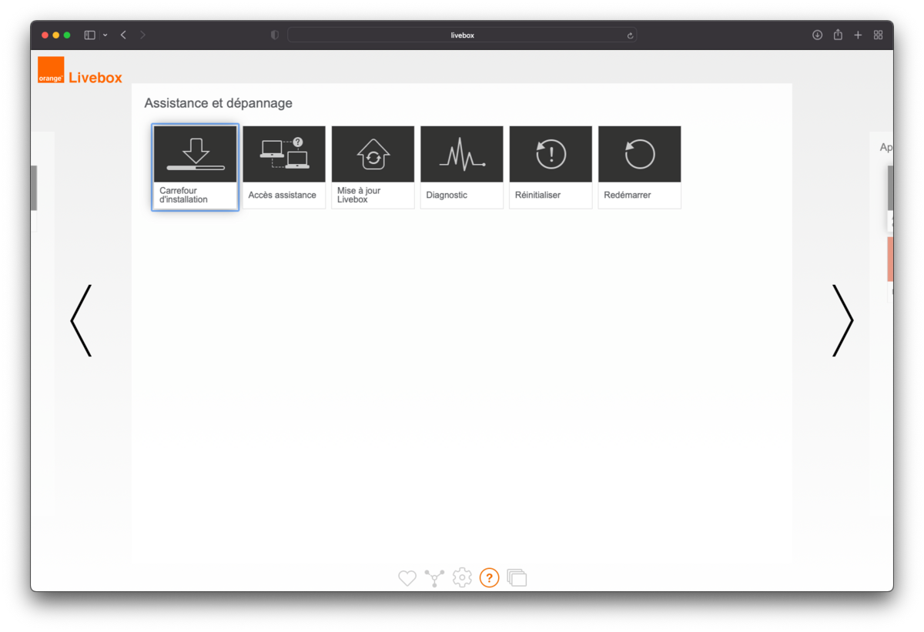Click Safari's forward navigation arrow
The height and width of the screenshot is (632, 924).
pos(142,35)
